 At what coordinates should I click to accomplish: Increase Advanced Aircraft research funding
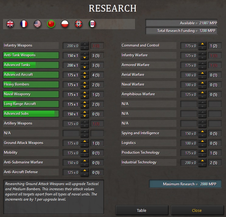point(85,73)
